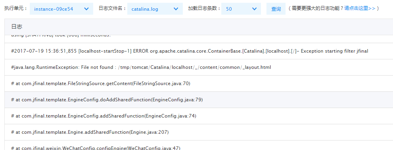The width and height of the screenshot is (393, 150).
Task: Click the EngineConfig.addSharedFunction java:74 row
Action: (199, 116)
